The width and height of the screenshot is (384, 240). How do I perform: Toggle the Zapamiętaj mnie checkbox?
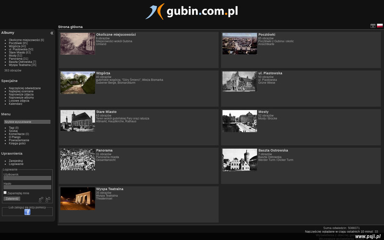[x=5, y=193]
